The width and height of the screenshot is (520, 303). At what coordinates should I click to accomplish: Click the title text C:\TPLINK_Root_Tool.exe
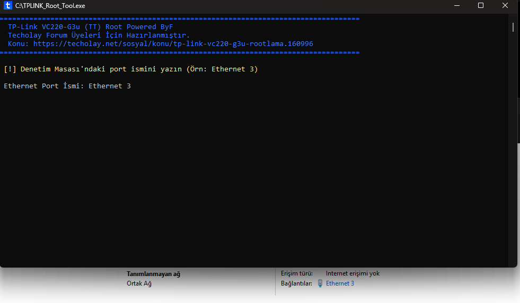click(50, 6)
